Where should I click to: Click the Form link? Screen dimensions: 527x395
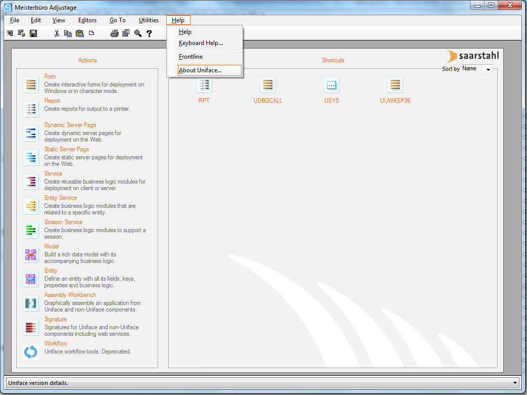point(50,76)
